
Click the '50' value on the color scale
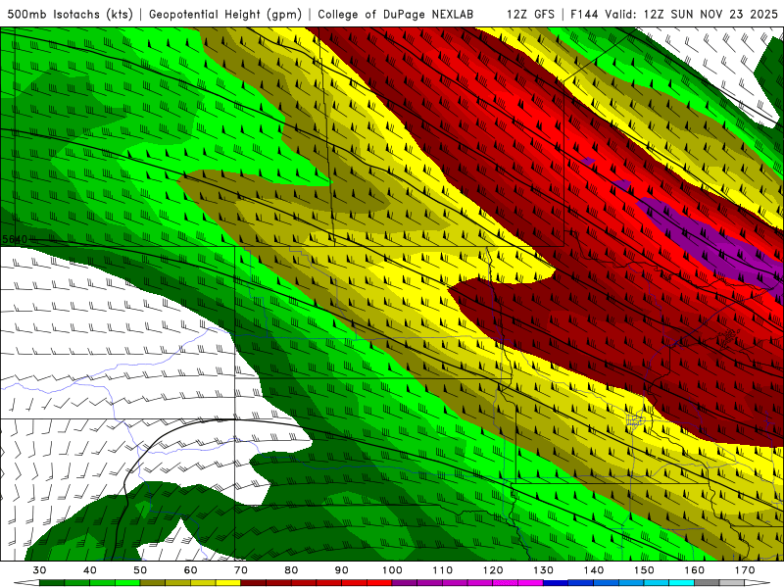(140, 570)
